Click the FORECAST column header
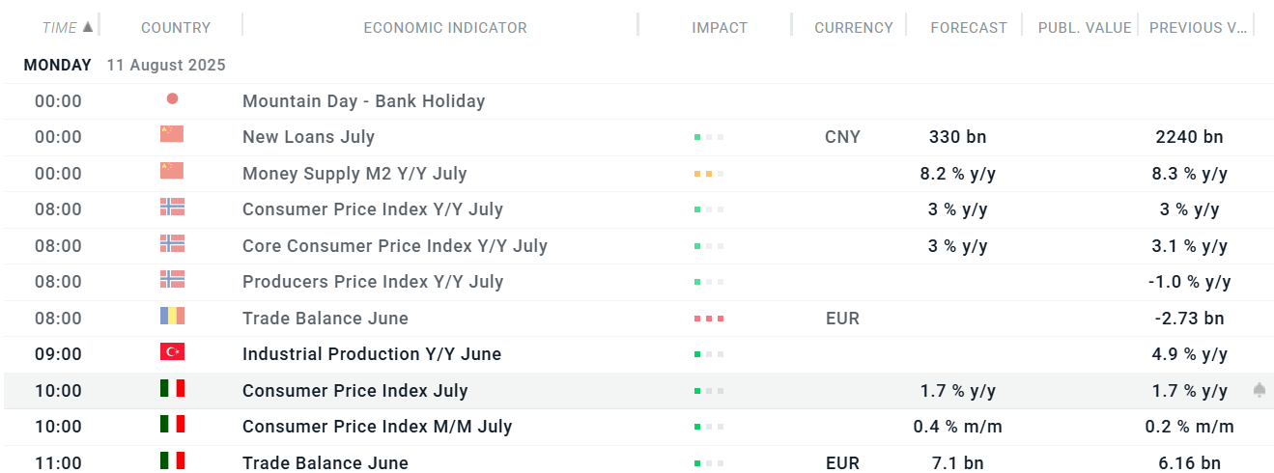The width and height of the screenshot is (1274, 473). coord(969,28)
